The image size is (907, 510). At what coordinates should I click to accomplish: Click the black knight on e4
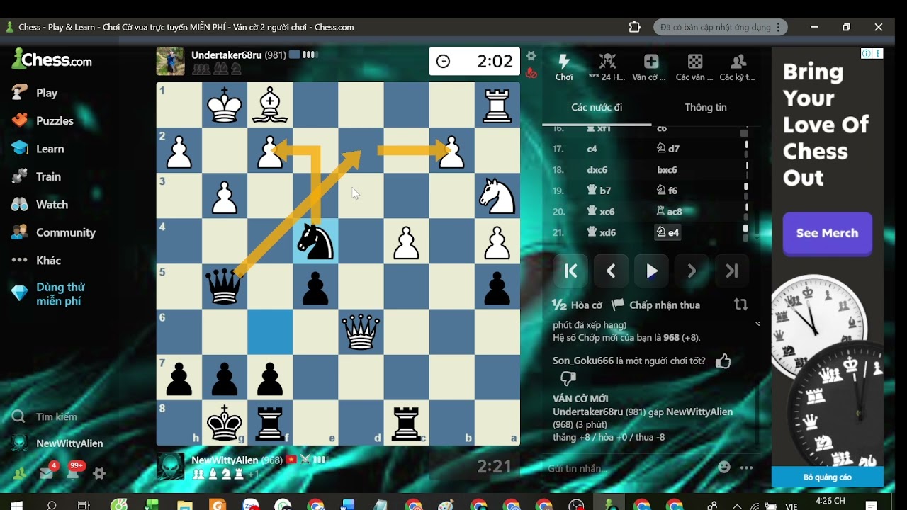[315, 242]
